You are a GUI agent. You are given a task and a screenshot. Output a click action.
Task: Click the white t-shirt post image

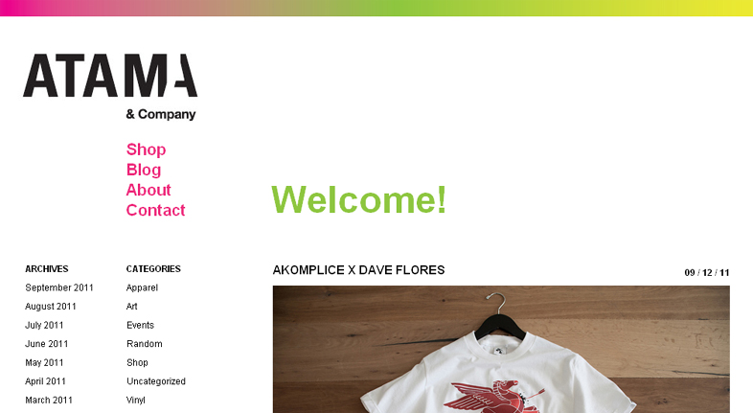501,349
